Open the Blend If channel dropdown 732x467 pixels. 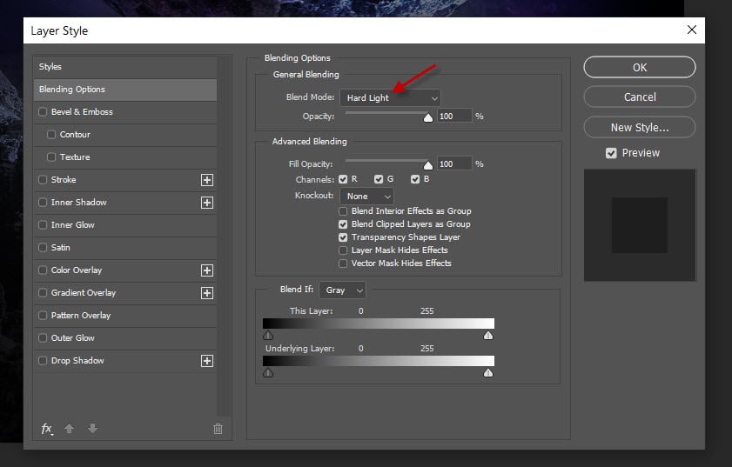pos(342,290)
